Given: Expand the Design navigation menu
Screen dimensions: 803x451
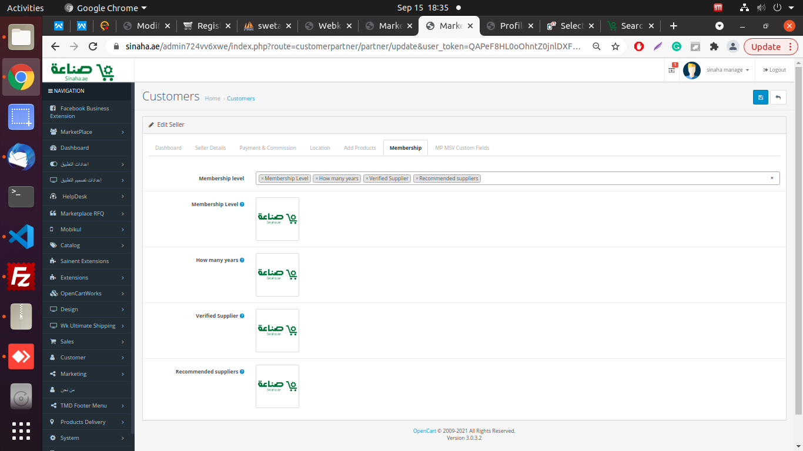Looking at the screenshot, I should (x=87, y=309).
